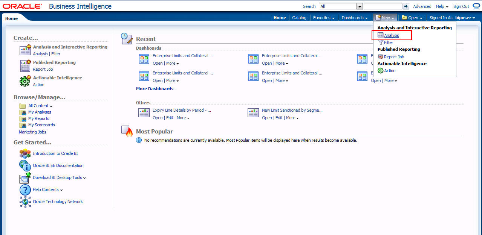Open Catalog from the navigation bar
This screenshot has height=235, width=482.
click(x=299, y=18)
